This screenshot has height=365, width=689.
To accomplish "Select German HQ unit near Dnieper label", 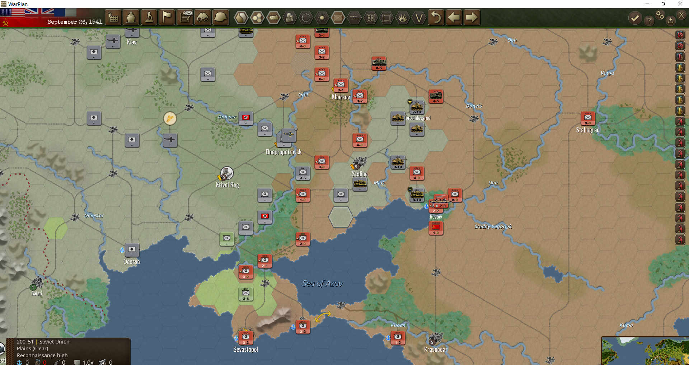I will coord(246,118).
